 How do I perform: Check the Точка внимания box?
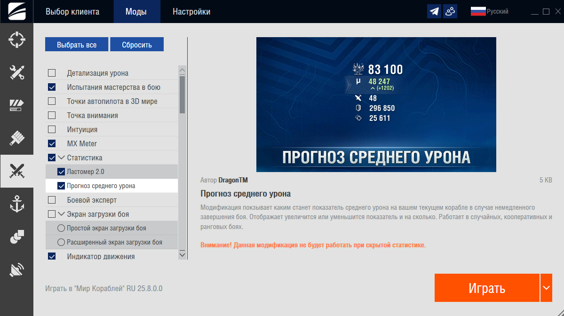[x=52, y=115]
